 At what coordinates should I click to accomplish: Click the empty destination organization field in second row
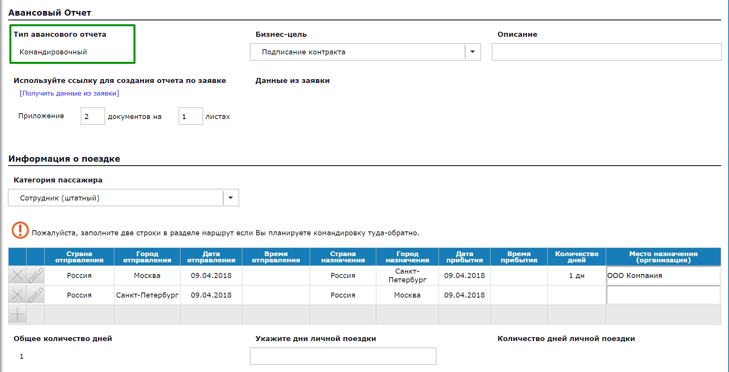click(x=663, y=295)
